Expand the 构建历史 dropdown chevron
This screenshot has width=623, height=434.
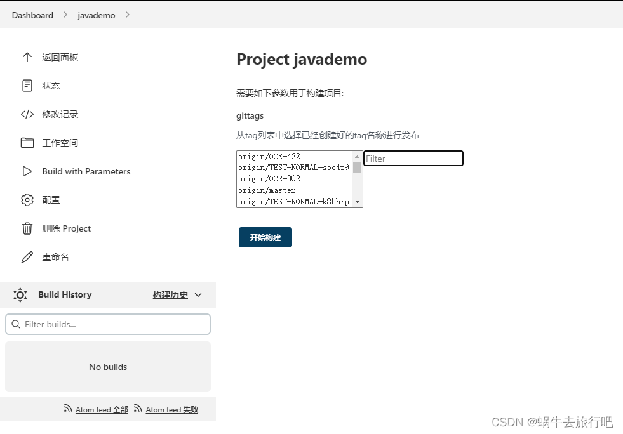(198, 295)
